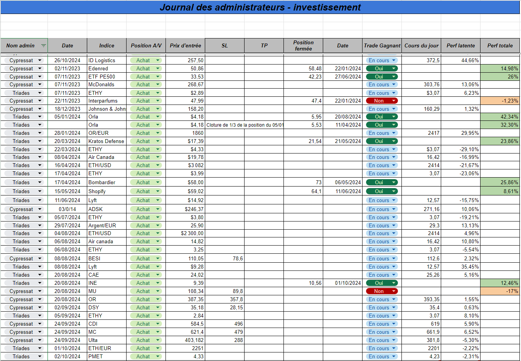Click the 03/0/14 date cell in ADSK row
Viewport: 521px width, 361px height.
point(67,209)
